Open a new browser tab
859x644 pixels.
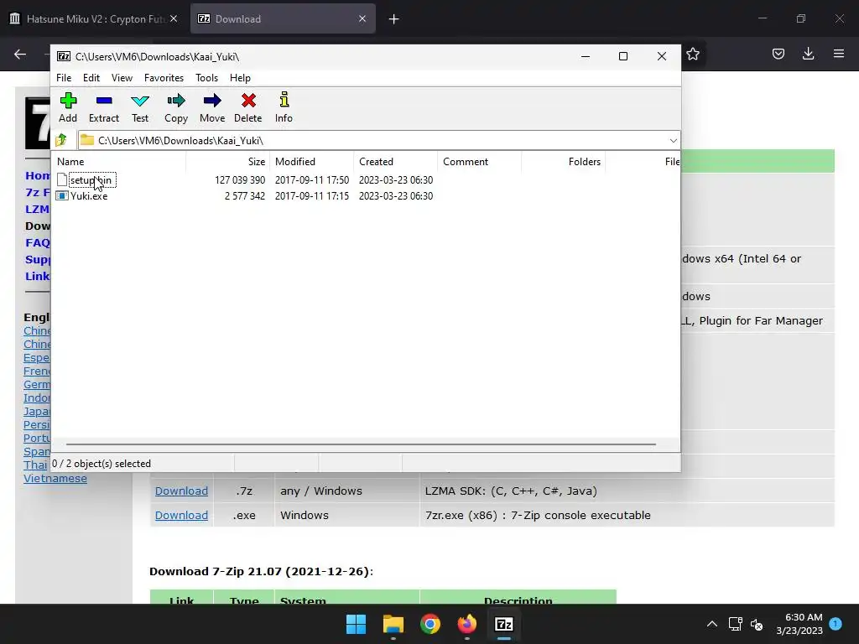tap(393, 19)
